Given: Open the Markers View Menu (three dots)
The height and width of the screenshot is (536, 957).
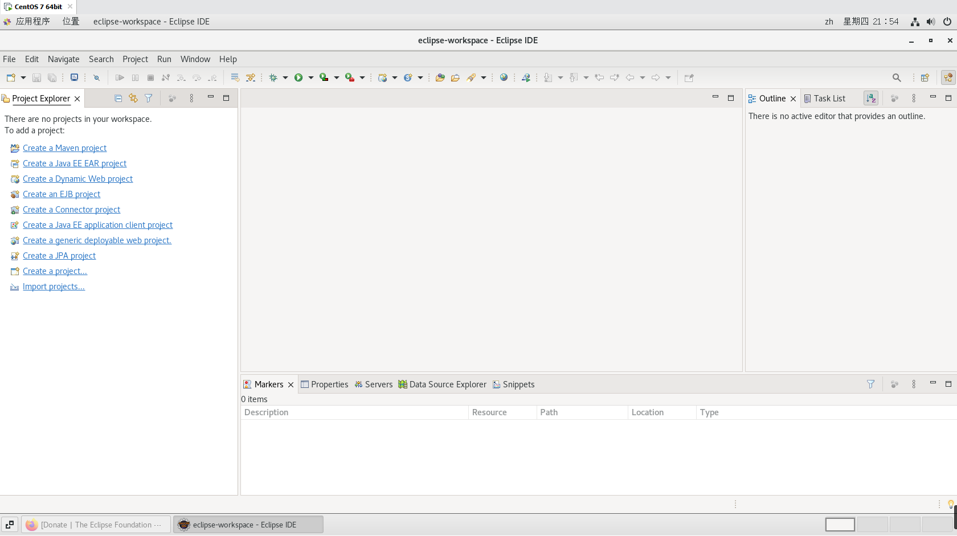Looking at the screenshot, I should tap(914, 384).
